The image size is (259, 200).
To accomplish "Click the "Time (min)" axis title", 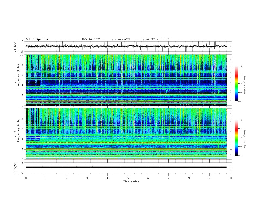I will click(131, 181).
